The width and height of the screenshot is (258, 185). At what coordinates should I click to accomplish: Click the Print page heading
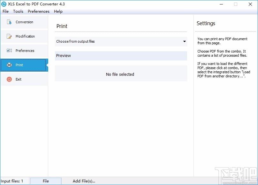click(x=62, y=26)
